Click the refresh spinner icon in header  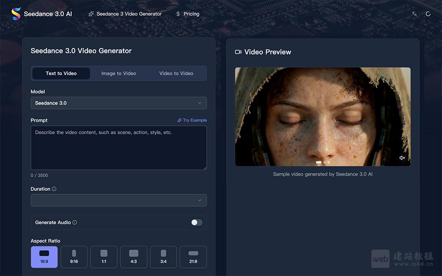(428, 14)
